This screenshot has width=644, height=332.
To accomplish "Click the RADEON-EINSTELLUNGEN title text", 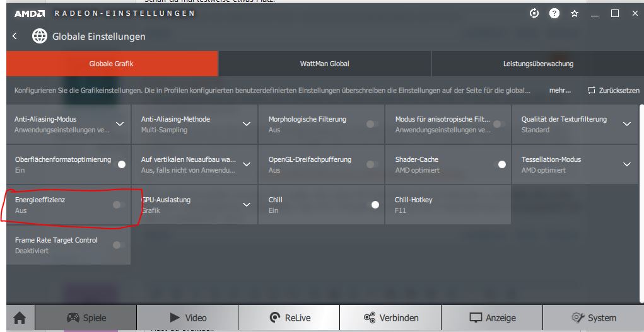I will point(124,13).
